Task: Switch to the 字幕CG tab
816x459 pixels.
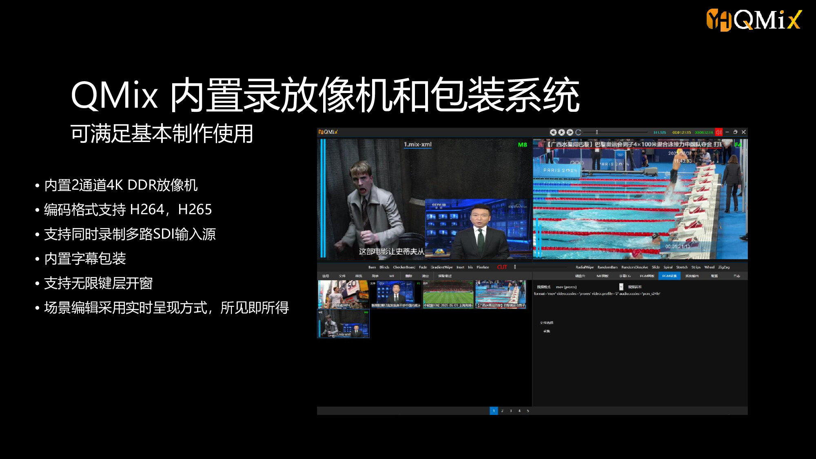Action: point(625,276)
